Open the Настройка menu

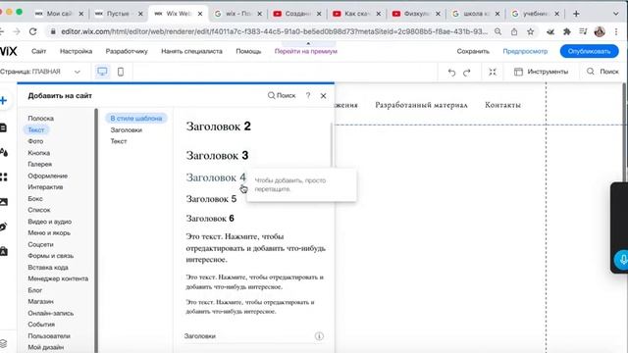(x=76, y=51)
